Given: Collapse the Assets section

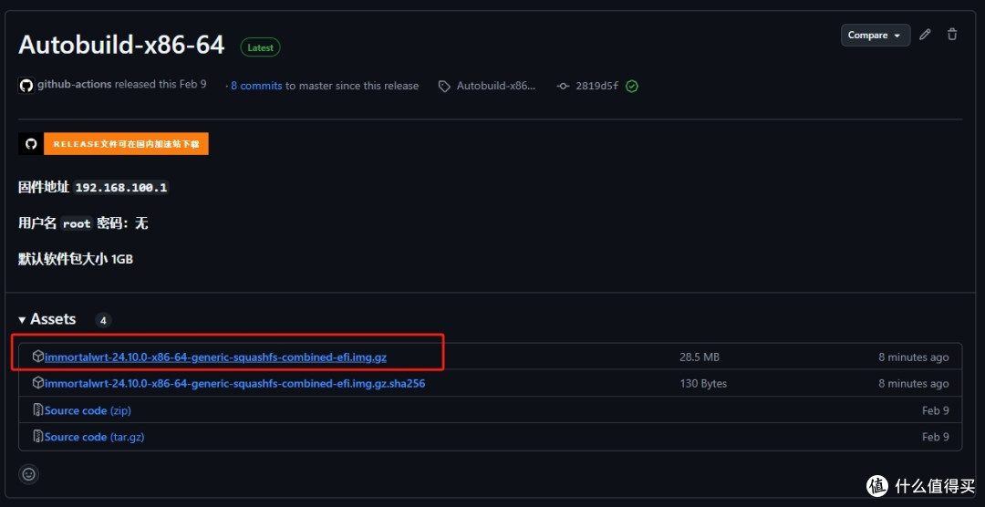Looking at the screenshot, I should click(x=47, y=319).
